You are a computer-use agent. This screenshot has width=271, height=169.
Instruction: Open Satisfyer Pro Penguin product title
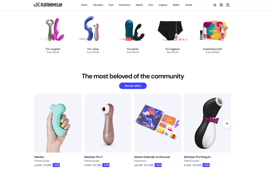point(197,157)
